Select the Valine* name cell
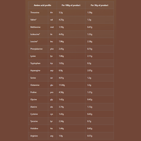This screenshot has height=141, width=141. pos(38,20)
